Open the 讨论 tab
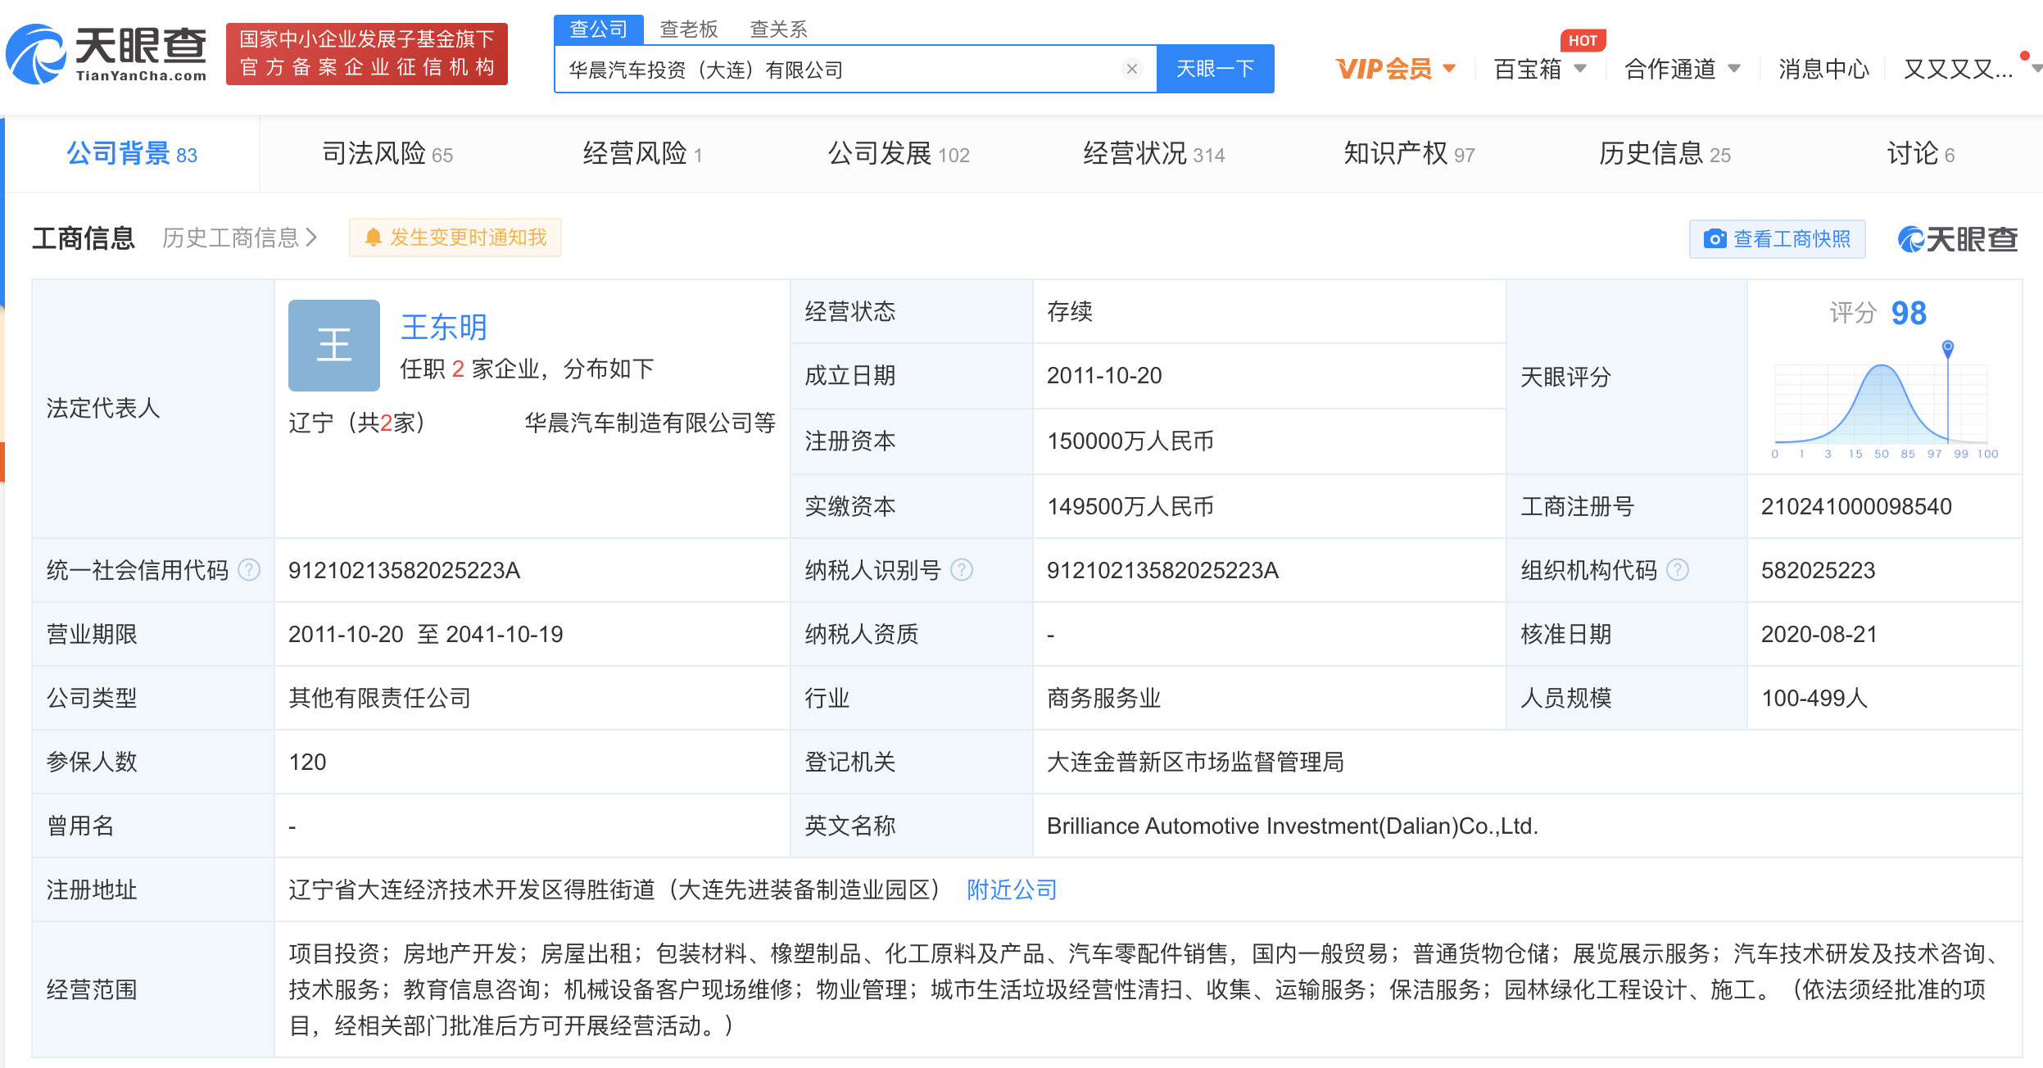2043x1068 pixels. tap(1920, 154)
